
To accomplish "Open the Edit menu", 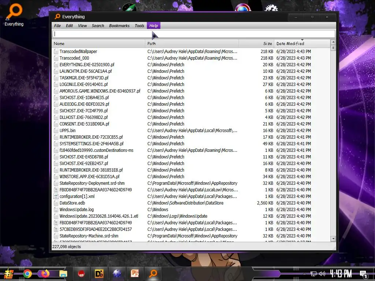I will (69, 26).
